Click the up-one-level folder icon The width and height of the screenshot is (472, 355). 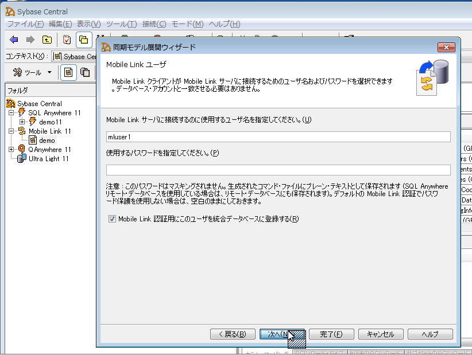pos(47,40)
